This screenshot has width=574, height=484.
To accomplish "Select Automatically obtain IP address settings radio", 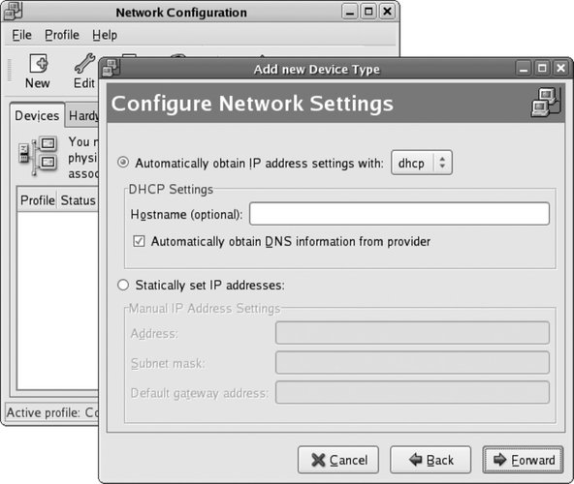I will pos(123,163).
